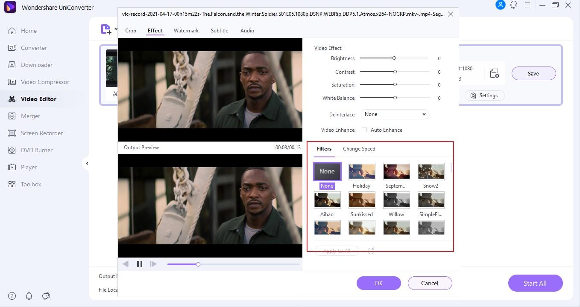Adjust the Contrast slider
580x307 pixels.
pos(395,72)
